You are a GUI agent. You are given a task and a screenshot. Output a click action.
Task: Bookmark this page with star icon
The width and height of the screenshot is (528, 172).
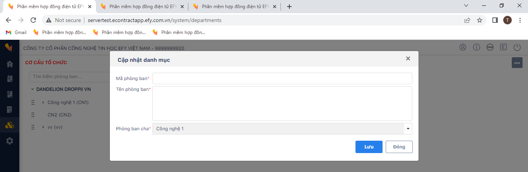pos(480,20)
